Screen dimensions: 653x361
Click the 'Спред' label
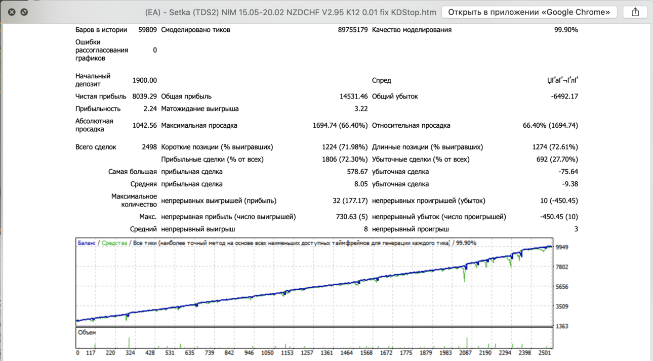pyautogui.click(x=382, y=80)
